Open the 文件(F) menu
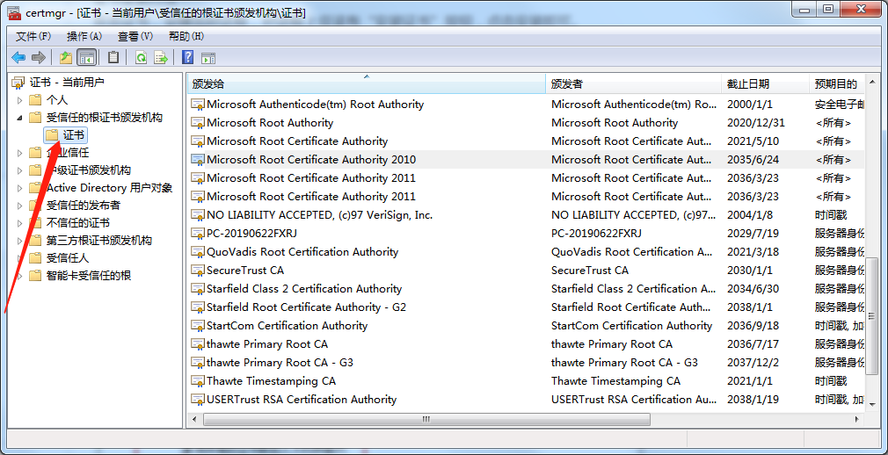Screen dimensions: 888x455 tap(33, 36)
